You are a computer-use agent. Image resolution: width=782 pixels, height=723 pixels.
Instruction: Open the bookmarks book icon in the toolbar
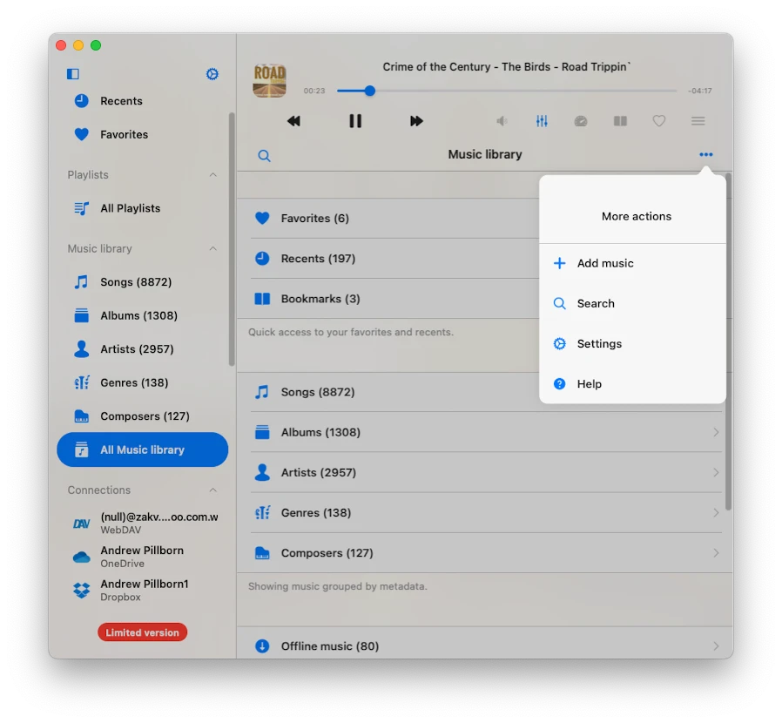point(620,121)
